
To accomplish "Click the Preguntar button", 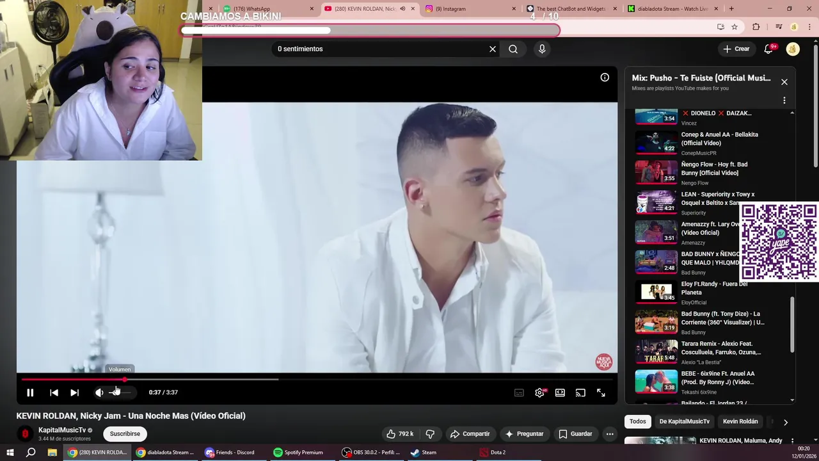I will click(524, 434).
